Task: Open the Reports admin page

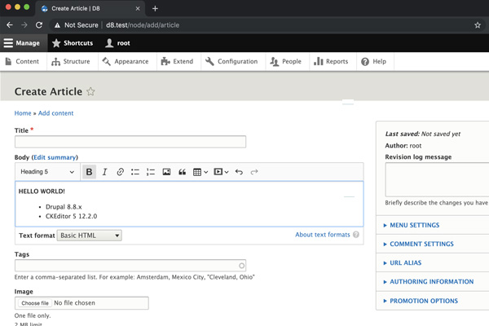Action: tap(331, 61)
